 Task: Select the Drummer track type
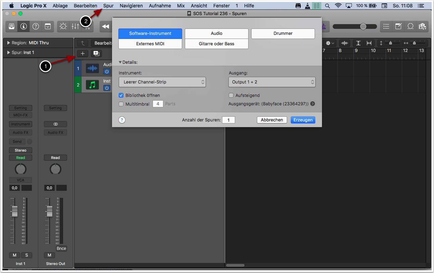click(x=283, y=34)
